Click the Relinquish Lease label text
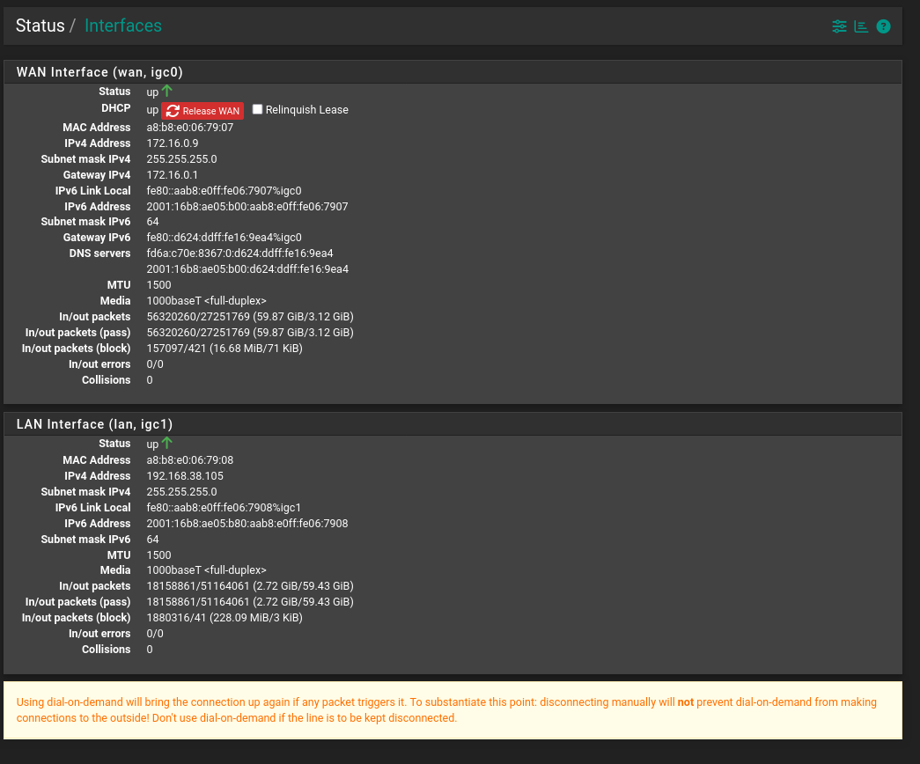 (x=307, y=110)
